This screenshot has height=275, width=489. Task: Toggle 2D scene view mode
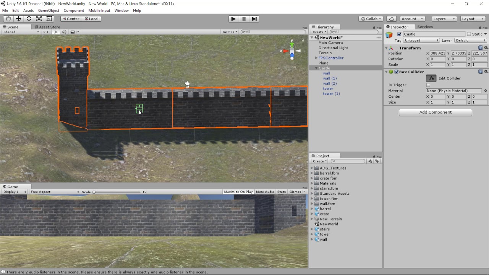point(45,32)
